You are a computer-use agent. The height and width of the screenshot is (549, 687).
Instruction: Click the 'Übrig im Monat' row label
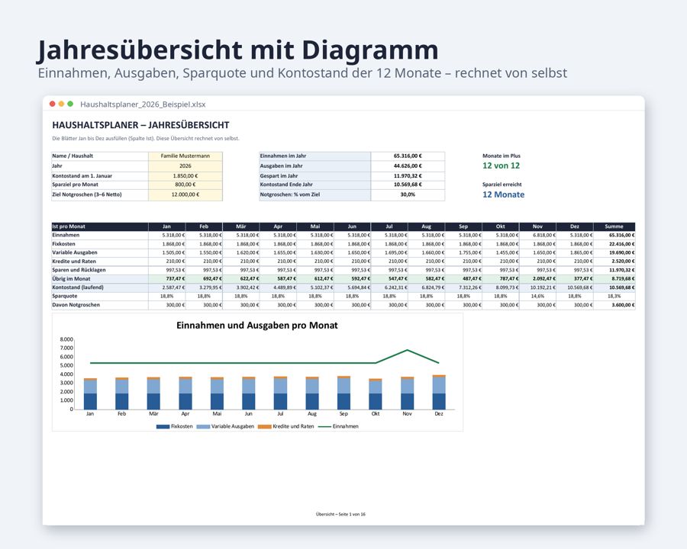(x=71, y=278)
